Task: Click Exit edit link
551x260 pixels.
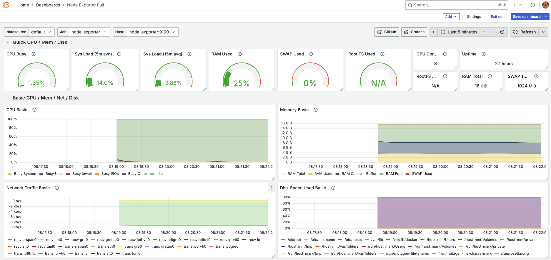Action: coord(497,17)
